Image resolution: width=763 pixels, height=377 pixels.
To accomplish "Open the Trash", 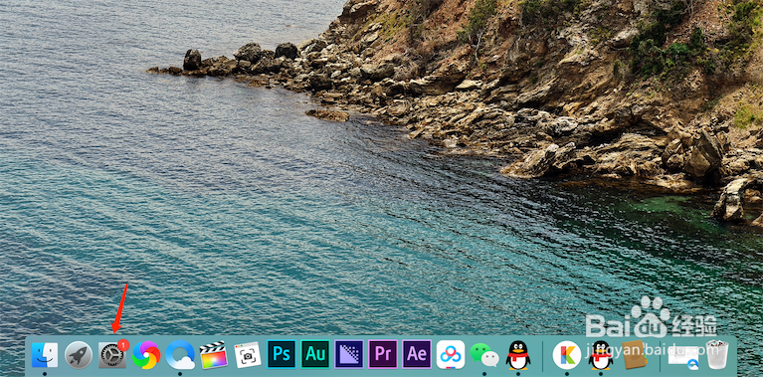I will click(x=717, y=355).
